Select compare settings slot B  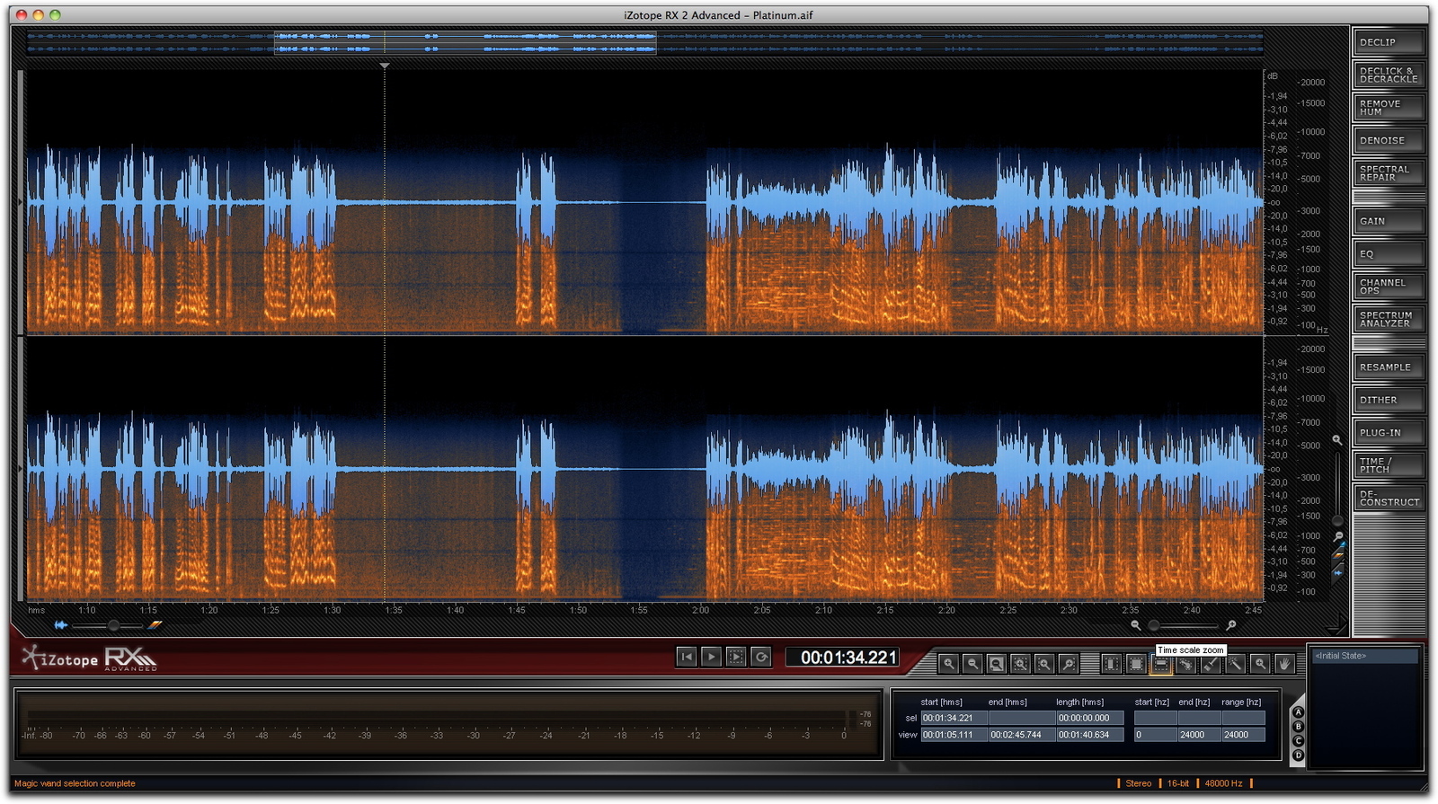click(1298, 727)
